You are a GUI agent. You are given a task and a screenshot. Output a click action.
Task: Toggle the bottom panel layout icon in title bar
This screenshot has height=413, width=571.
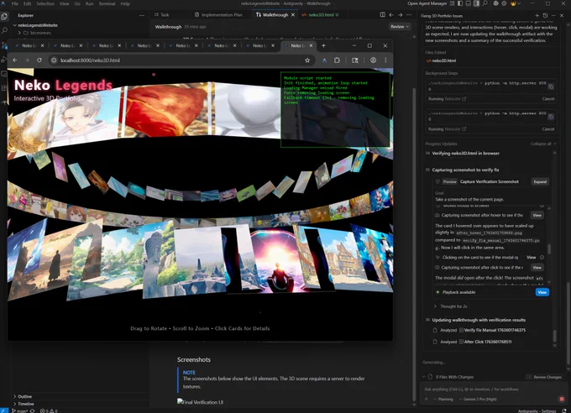(469, 3)
